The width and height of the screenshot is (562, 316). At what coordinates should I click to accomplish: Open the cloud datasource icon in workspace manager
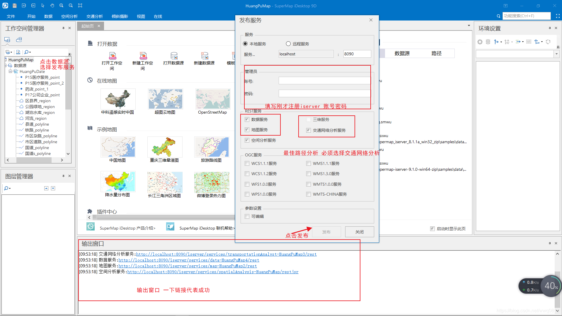pos(19,40)
